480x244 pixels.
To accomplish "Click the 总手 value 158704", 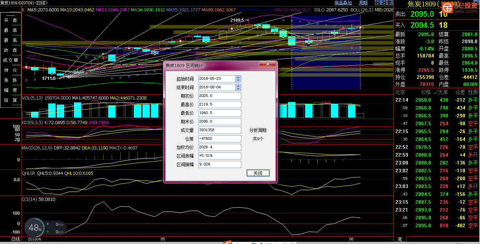I will click(x=425, y=56).
